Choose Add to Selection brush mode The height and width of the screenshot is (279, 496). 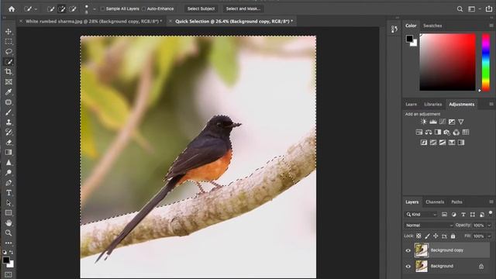[62, 9]
